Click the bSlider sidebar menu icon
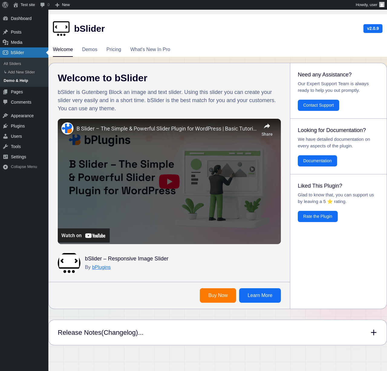The width and height of the screenshot is (387, 371). click(x=5, y=53)
